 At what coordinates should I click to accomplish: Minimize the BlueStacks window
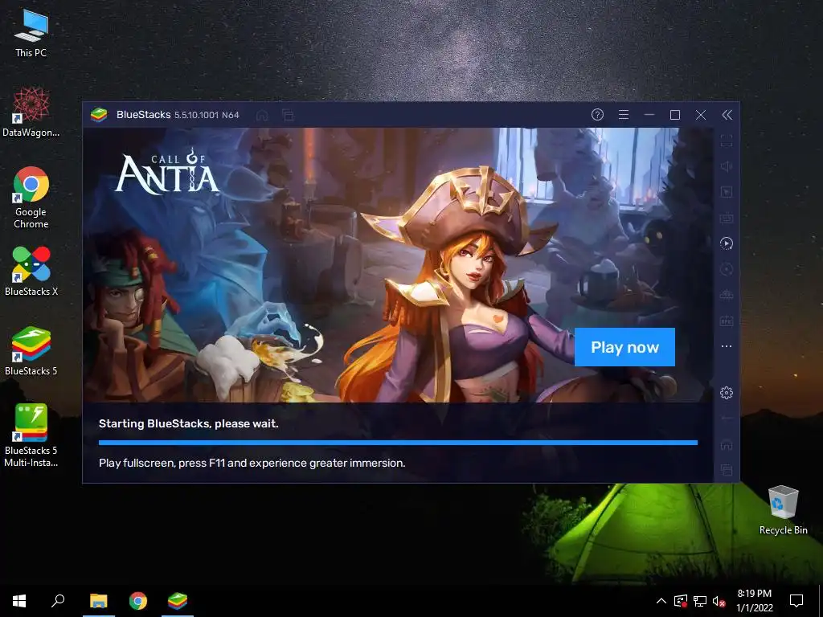(x=649, y=115)
